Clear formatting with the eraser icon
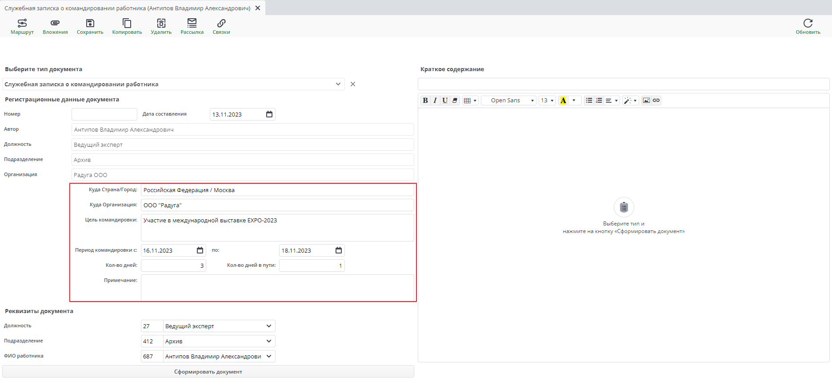This screenshot has width=832, height=382. click(x=455, y=101)
